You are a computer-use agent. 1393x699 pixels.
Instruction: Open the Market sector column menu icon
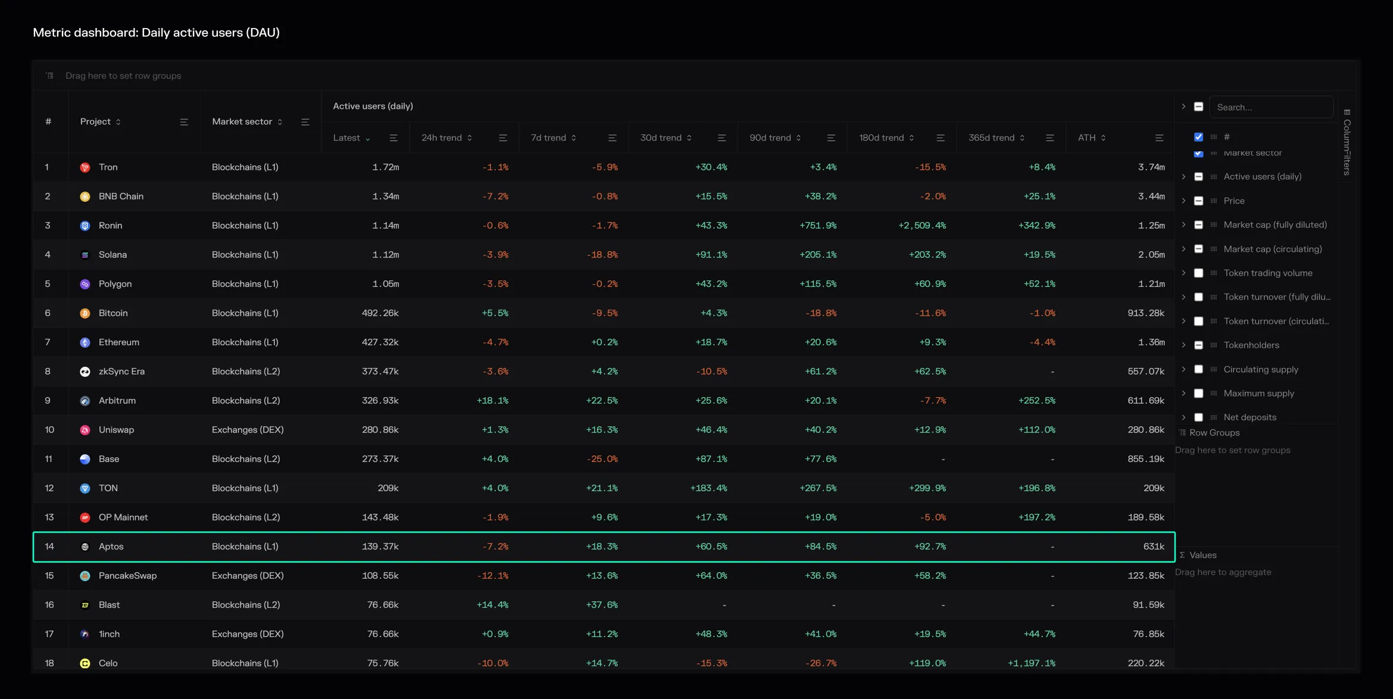point(305,121)
